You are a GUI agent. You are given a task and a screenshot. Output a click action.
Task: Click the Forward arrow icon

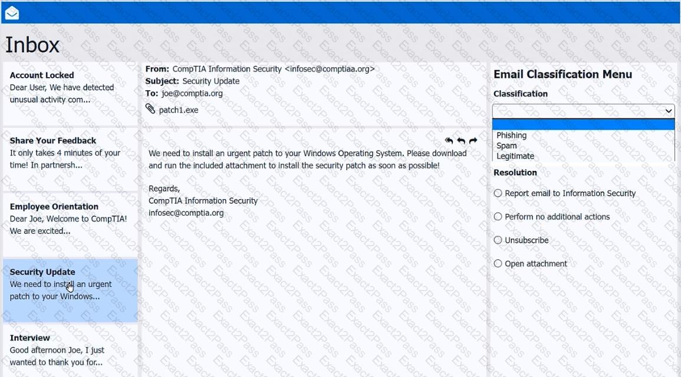[473, 141]
